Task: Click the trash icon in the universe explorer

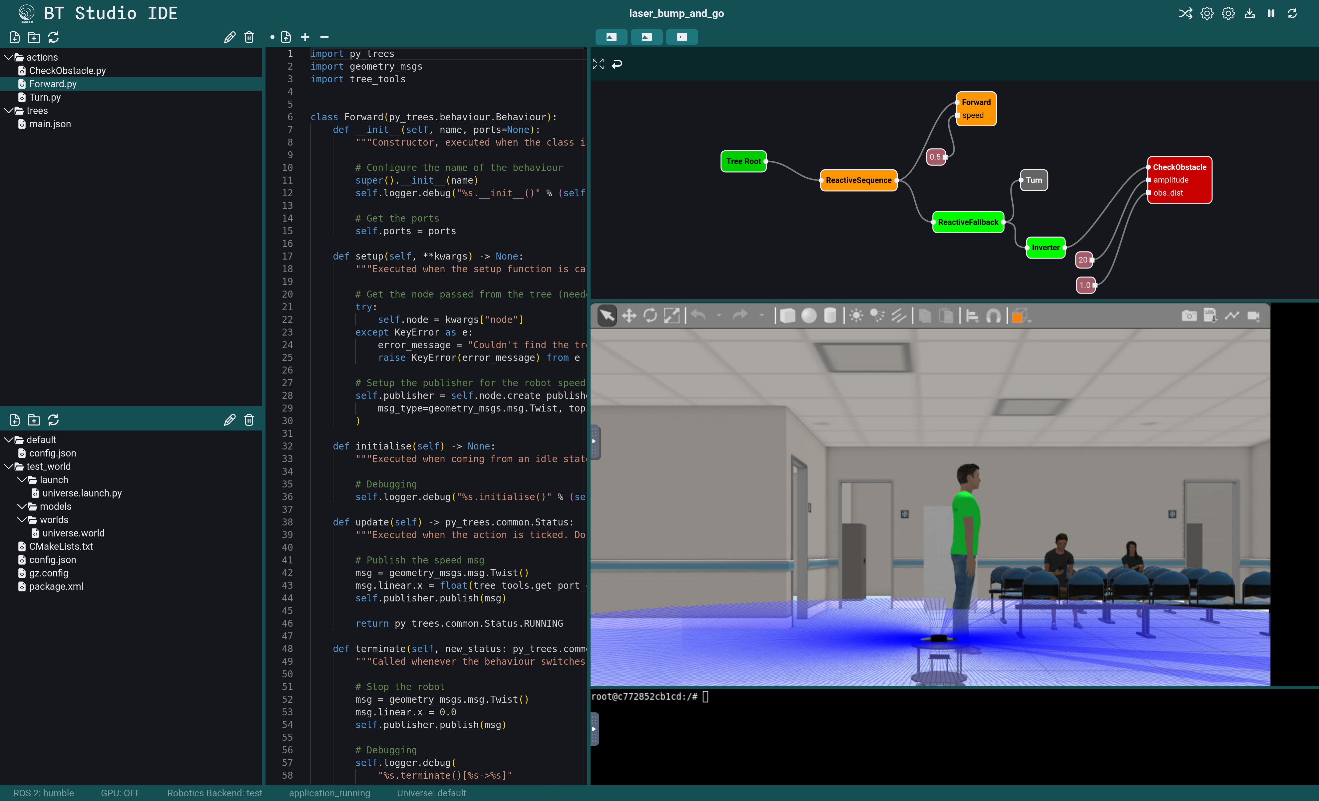Action: (249, 420)
